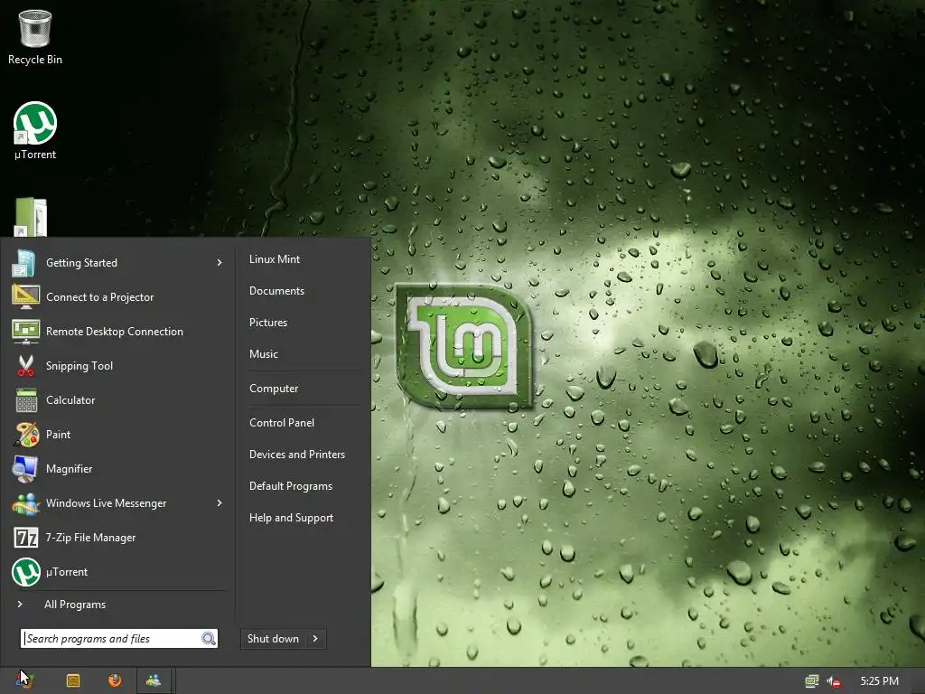Click the Snipping Tool scissors icon
The width and height of the screenshot is (925, 694).
tap(25, 365)
